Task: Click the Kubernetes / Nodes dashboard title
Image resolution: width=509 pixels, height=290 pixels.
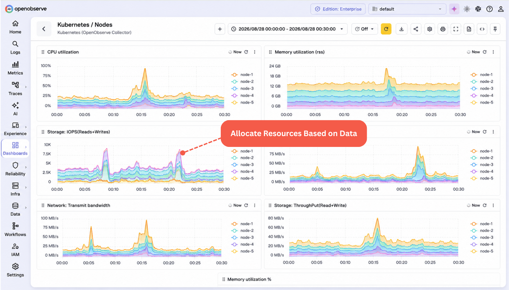Action: [x=85, y=24]
